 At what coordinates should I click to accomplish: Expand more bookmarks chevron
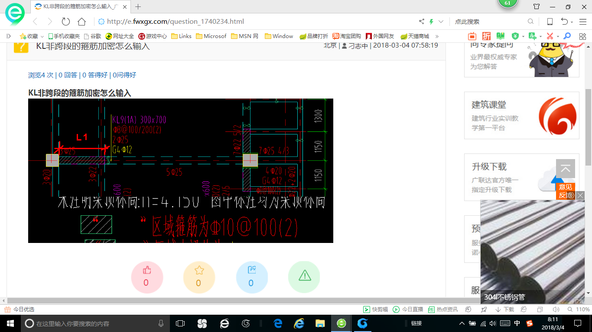[x=437, y=36]
